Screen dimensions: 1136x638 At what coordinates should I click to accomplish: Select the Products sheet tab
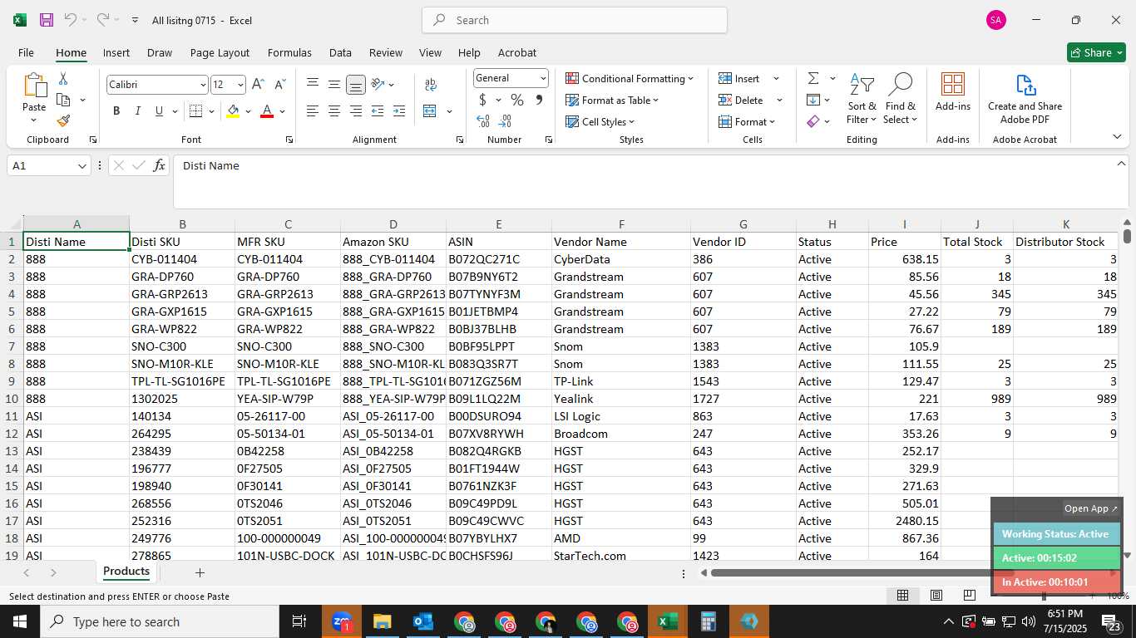click(126, 572)
